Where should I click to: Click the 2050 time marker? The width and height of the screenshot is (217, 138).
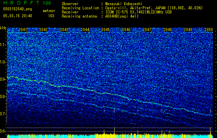(x=209, y=30)
